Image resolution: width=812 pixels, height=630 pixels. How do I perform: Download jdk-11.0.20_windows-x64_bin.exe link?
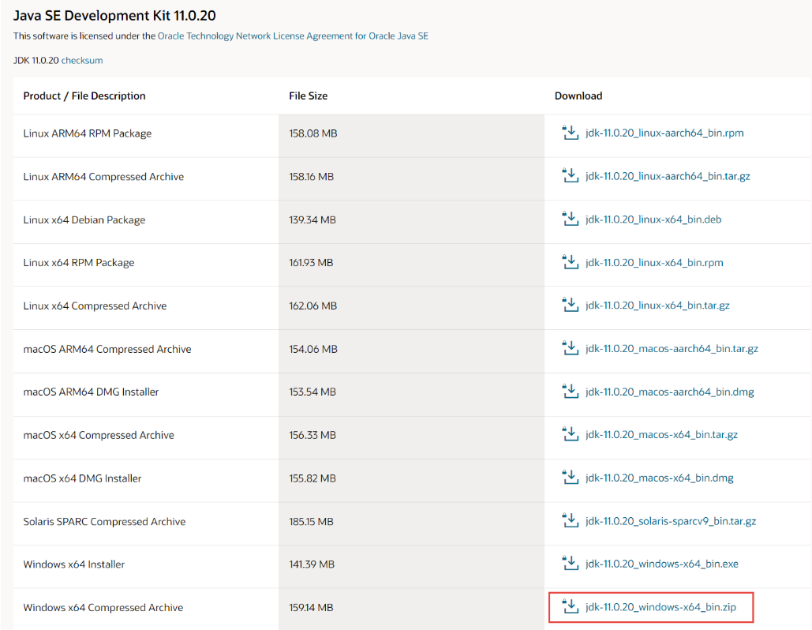point(662,564)
